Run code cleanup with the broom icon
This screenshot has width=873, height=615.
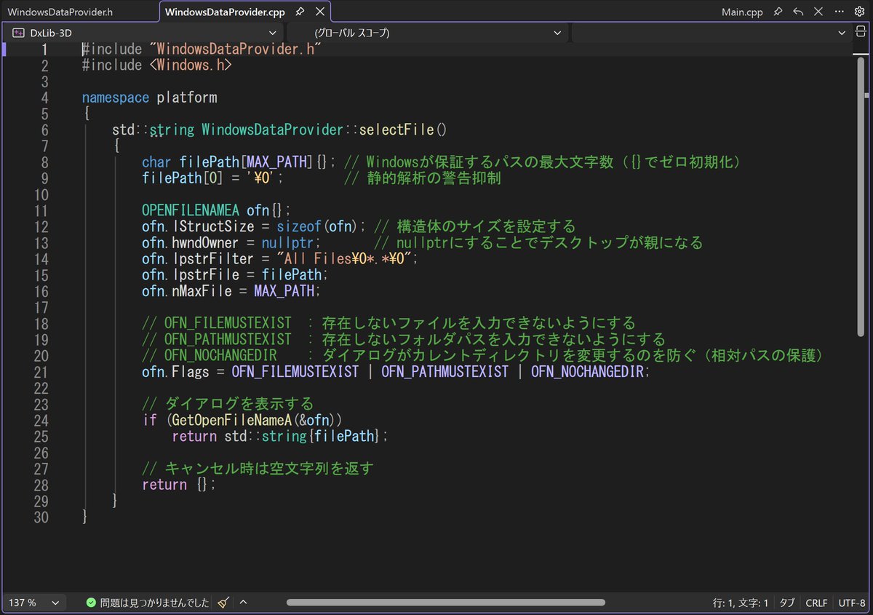pyautogui.click(x=224, y=603)
